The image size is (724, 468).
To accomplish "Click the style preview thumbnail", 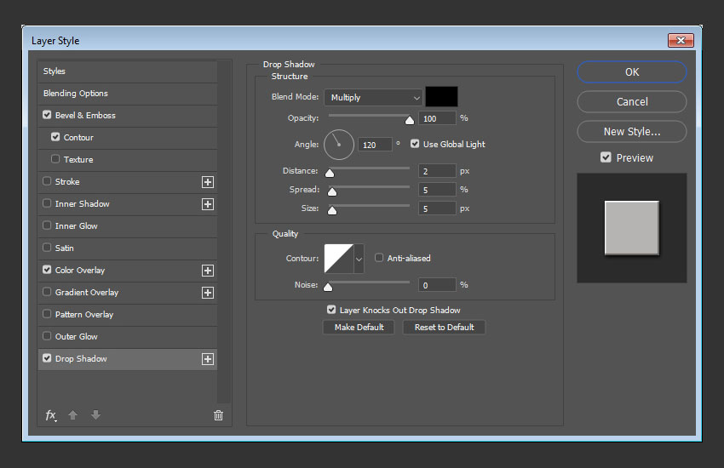I will [632, 228].
